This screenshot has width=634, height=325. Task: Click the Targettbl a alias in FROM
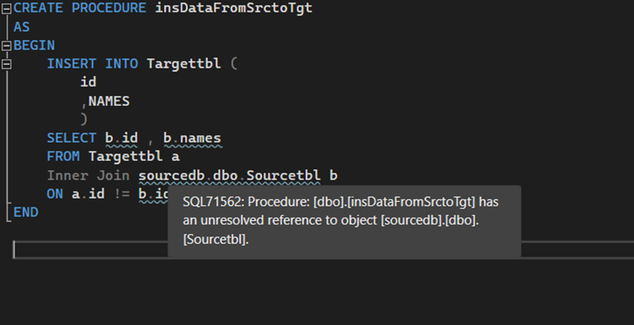tap(134, 156)
